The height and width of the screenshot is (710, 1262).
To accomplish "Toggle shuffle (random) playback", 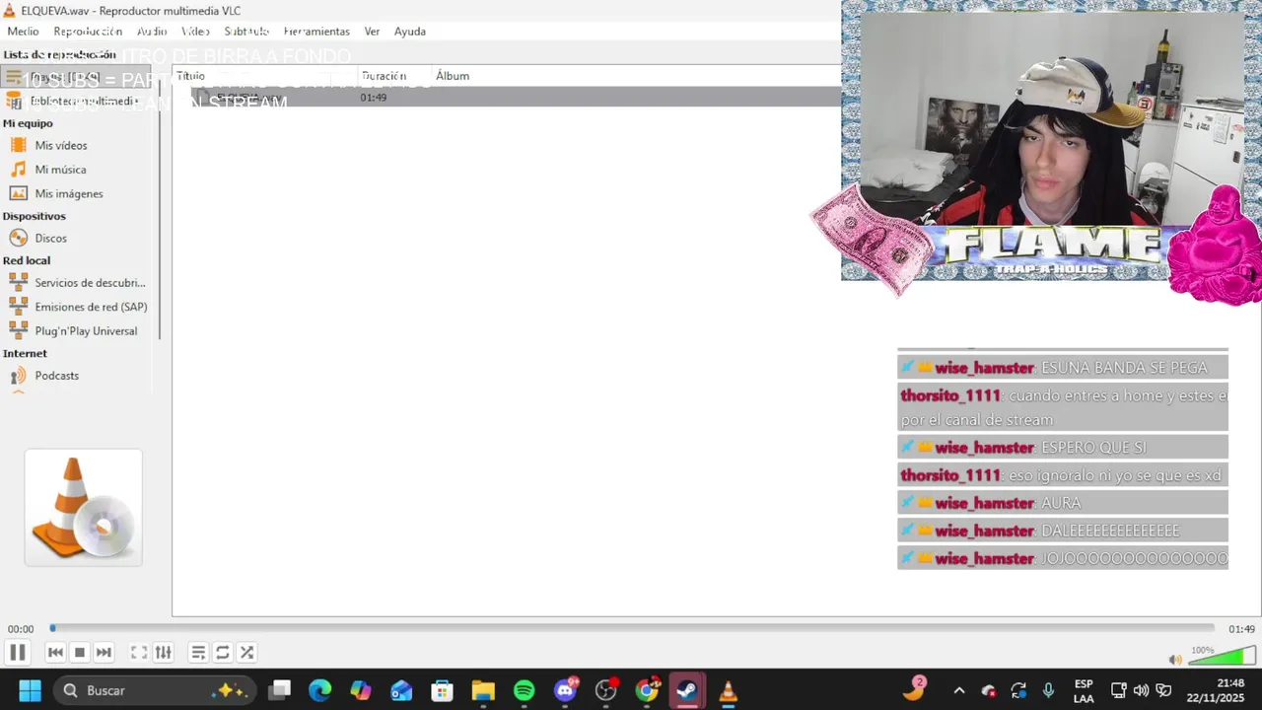I will 246,653.
